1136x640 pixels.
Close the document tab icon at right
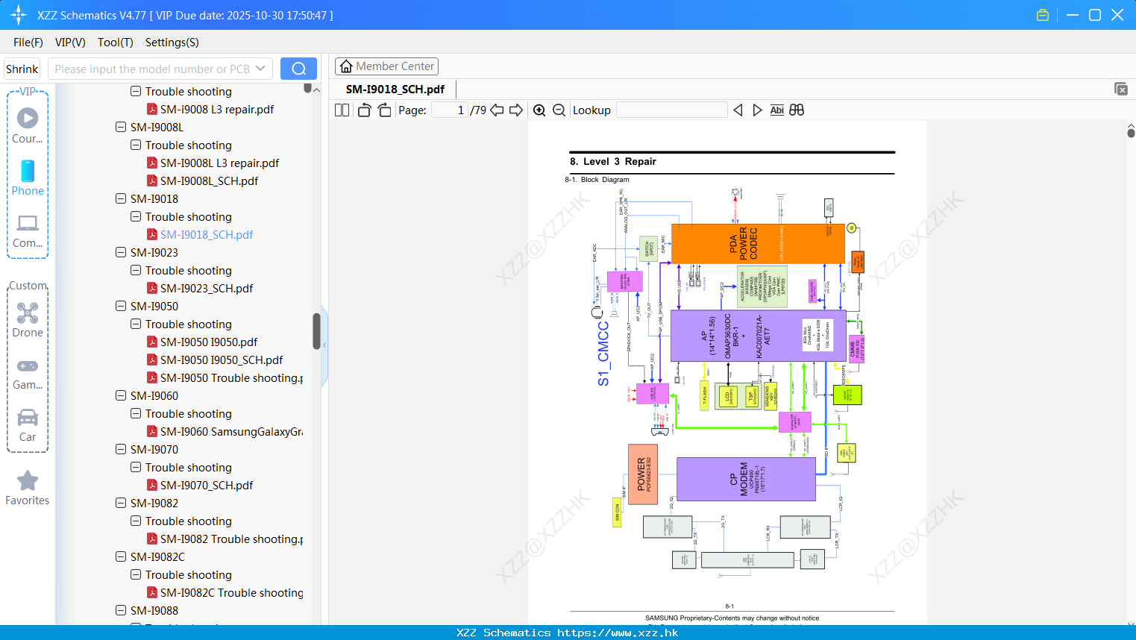click(x=1121, y=89)
